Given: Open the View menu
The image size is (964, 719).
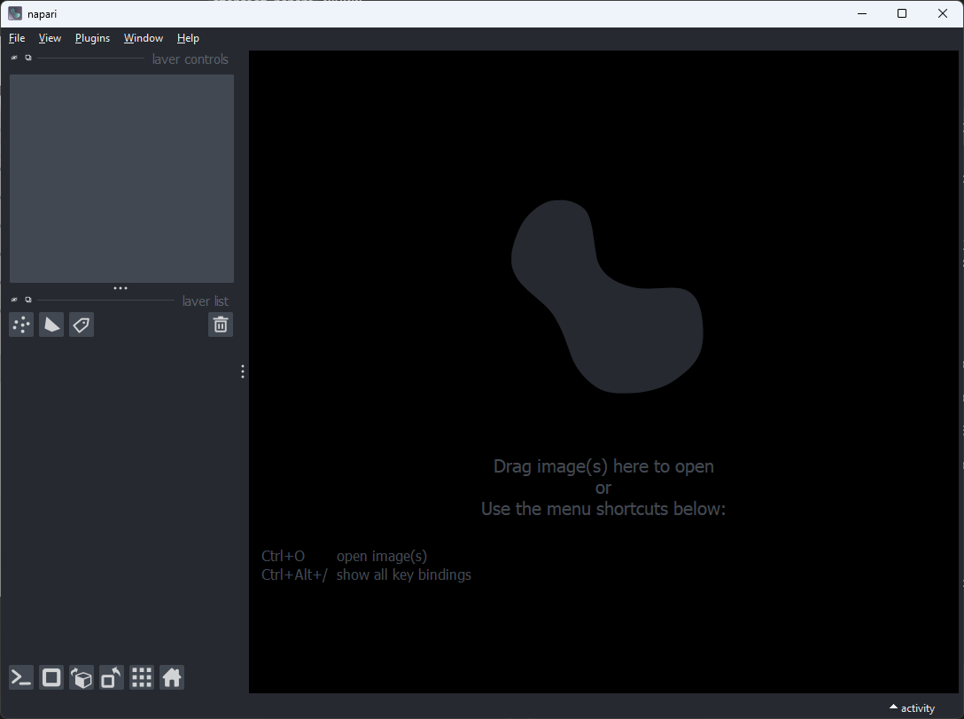Looking at the screenshot, I should tap(50, 38).
